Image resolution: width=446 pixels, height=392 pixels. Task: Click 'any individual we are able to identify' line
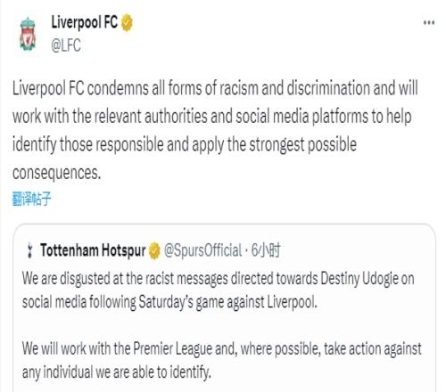click(x=117, y=372)
